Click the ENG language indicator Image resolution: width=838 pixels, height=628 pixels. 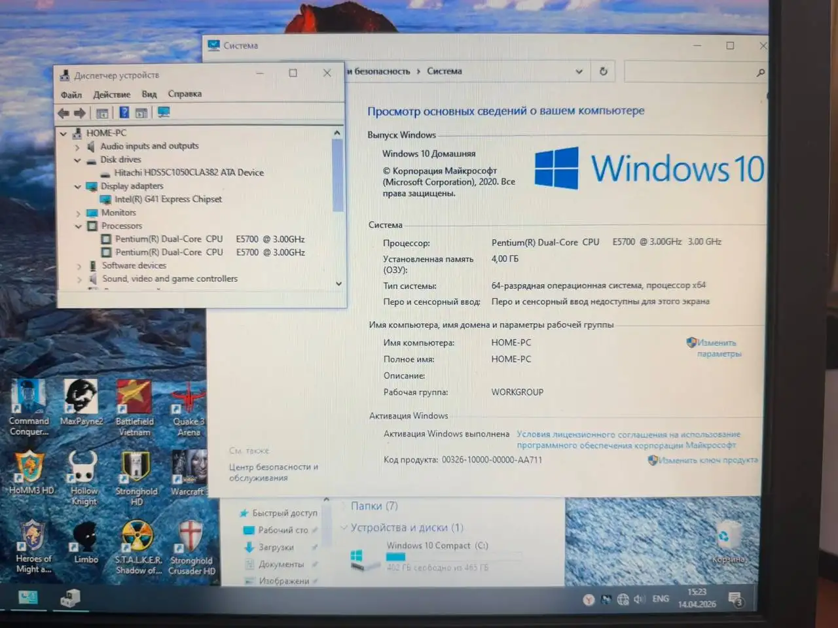(660, 599)
